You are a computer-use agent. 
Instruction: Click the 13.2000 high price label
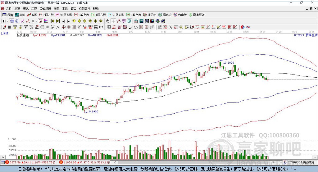229,63
